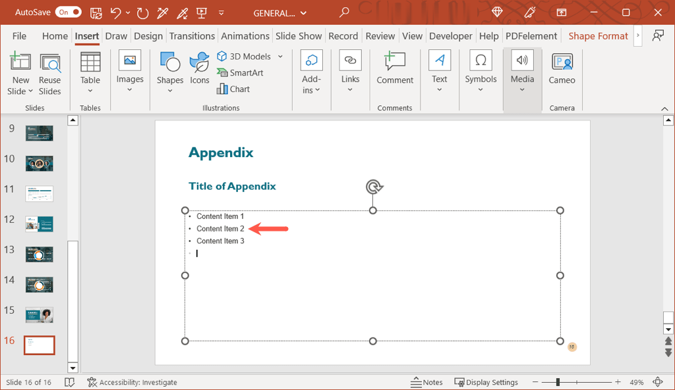Open the Undo history dropdown arrow
Image resolution: width=675 pixels, height=390 pixels.
[x=128, y=13]
